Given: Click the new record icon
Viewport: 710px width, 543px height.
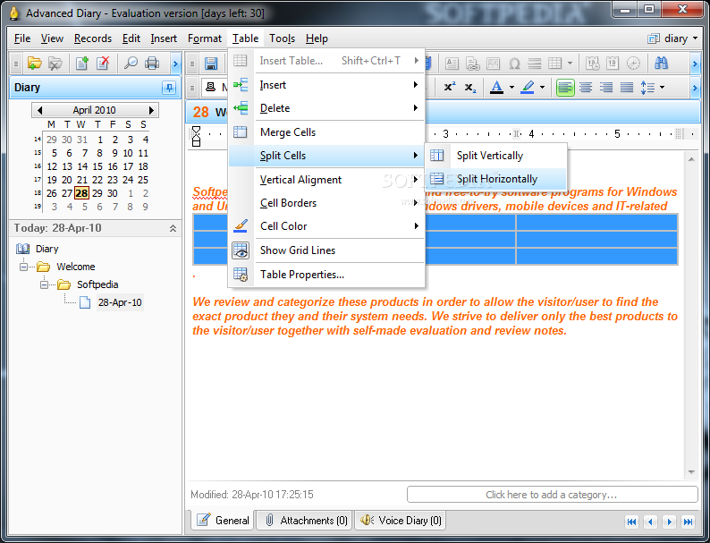Looking at the screenshot, I should (x=82, y=63).
